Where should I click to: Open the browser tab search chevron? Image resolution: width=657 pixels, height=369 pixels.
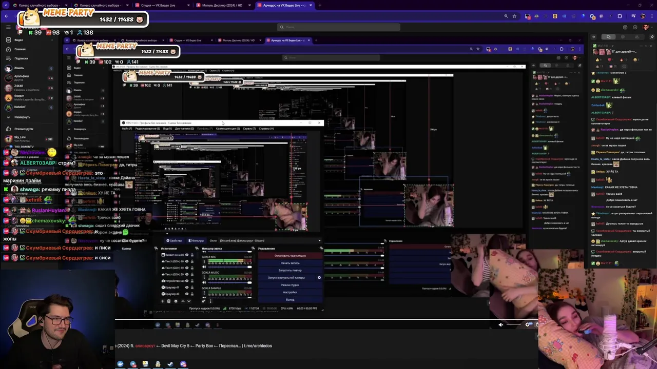pyautogui.click(x=5, y=5)
